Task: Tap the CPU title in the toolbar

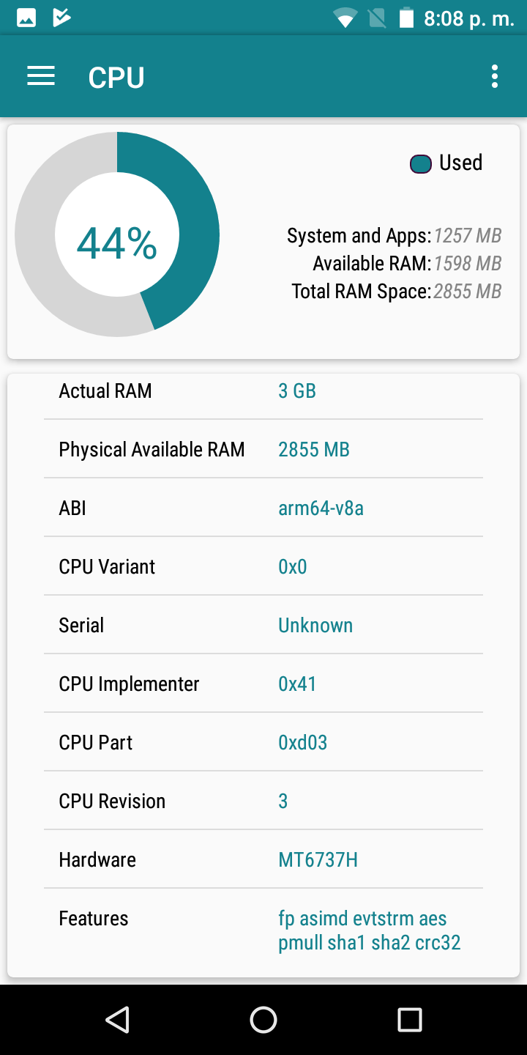Action: [116, 78]
